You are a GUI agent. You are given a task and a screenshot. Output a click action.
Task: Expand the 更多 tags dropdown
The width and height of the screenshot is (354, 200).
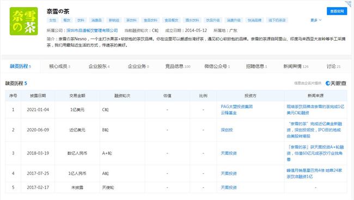[x=316, y=20]
